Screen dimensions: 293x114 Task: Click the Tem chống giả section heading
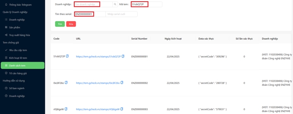pos(11,43)
